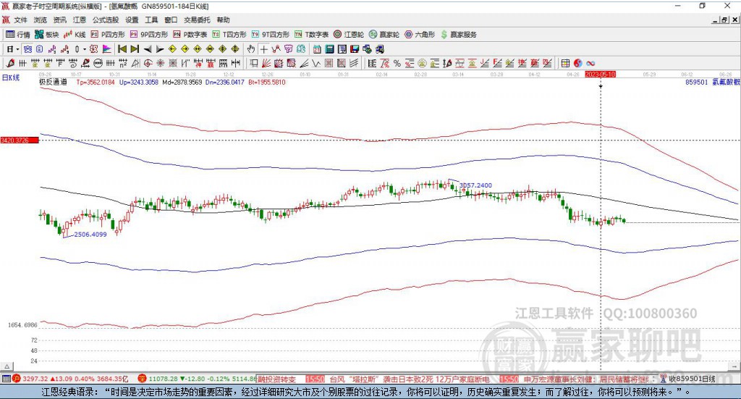Click the up triangle below the chart
The image size is (741, 399).
point(7,367)
